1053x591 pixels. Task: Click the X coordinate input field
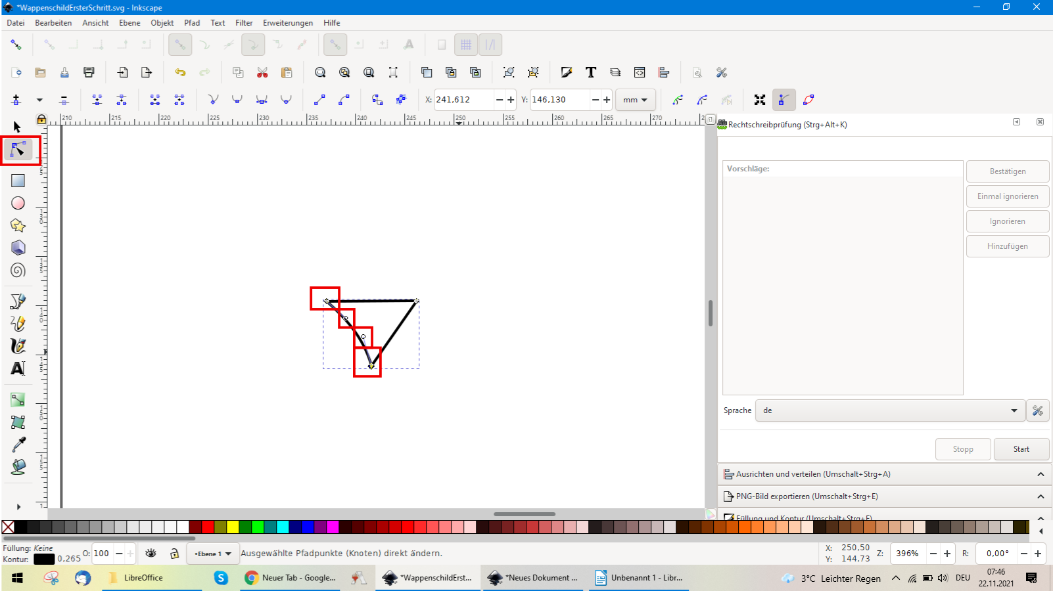pos(463,100)
